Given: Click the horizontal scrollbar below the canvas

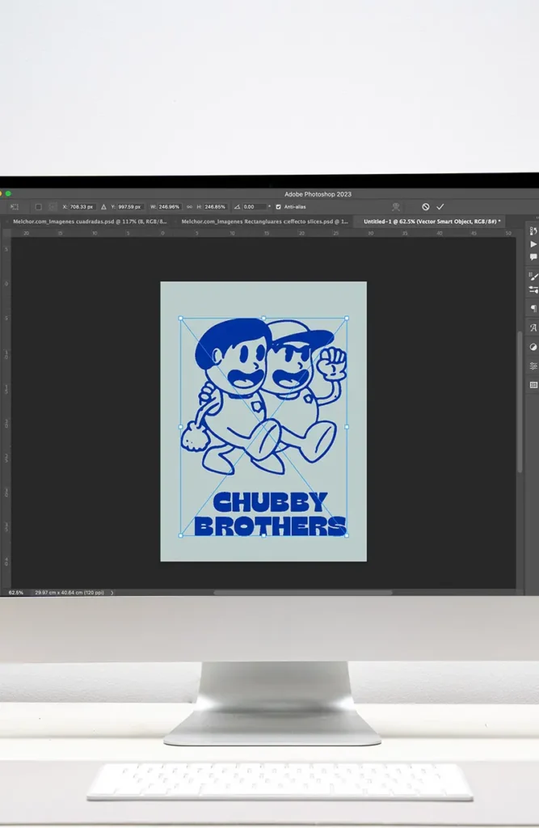Looking at the screenshot, I should (303, 593).
